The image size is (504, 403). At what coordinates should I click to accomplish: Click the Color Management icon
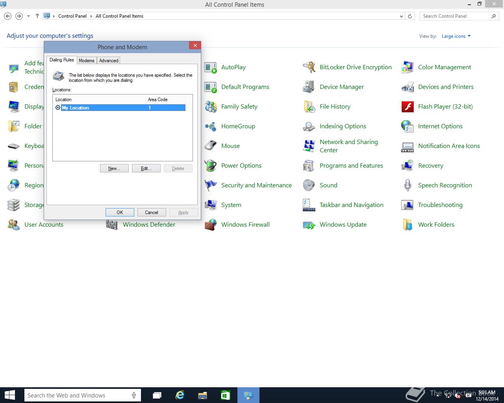[408, 68]
